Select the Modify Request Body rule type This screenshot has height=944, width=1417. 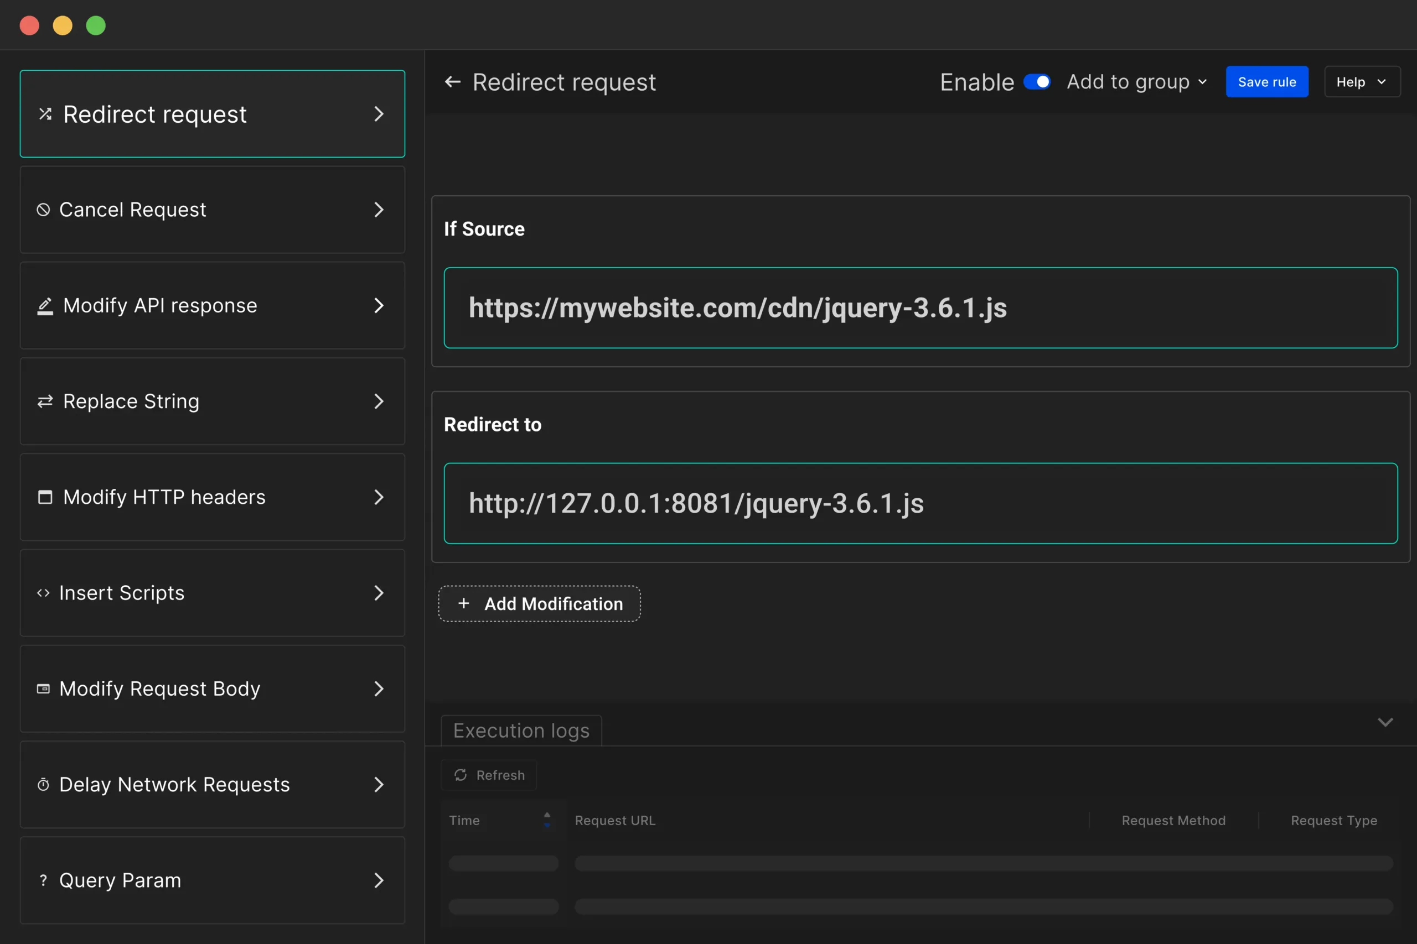tap(212, 689)
